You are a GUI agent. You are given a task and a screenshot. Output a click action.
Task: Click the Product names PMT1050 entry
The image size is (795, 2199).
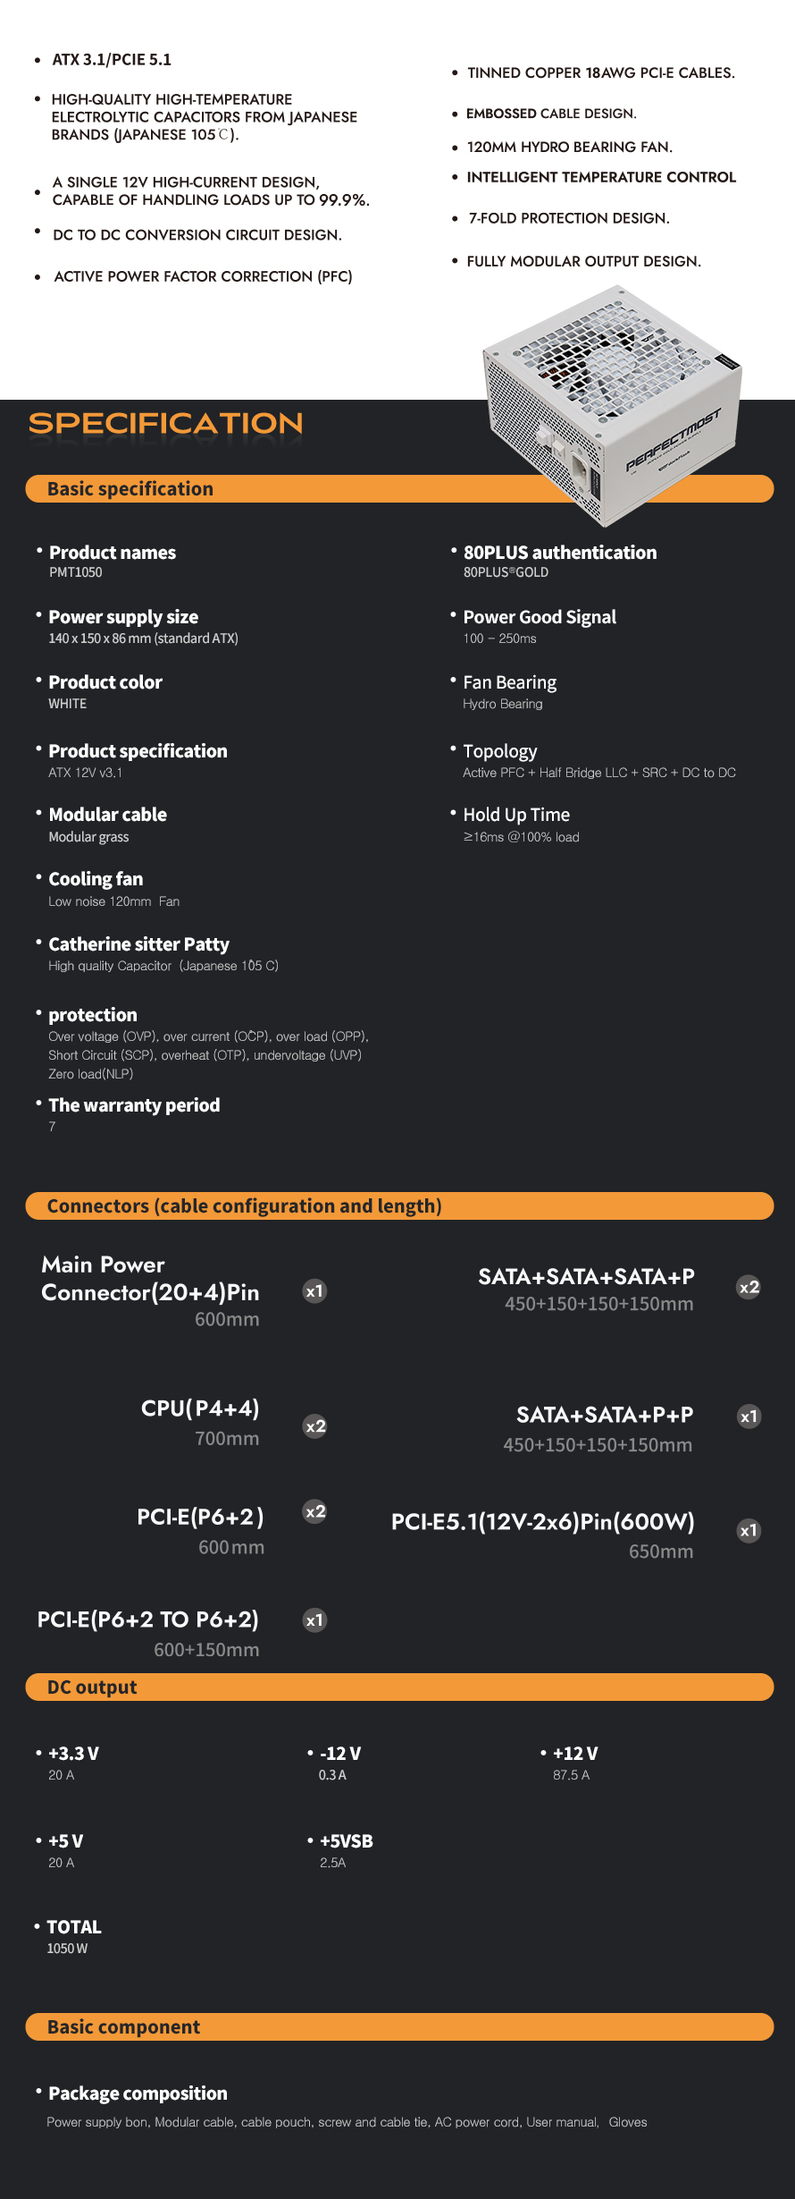113,561
